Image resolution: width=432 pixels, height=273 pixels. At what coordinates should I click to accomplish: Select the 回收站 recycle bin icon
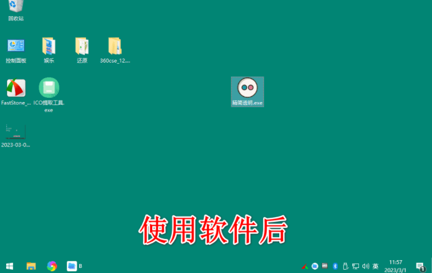[x=16, y=8]
